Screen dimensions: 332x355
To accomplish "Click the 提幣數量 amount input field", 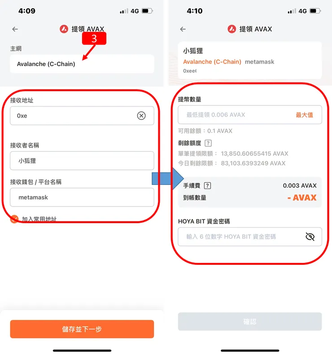I will (250, 115).
